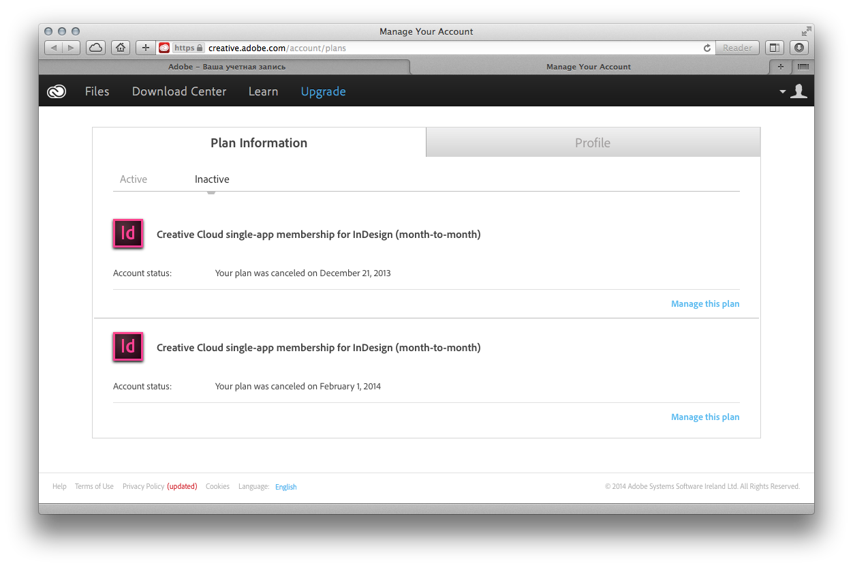Screen dimensions: 853x568
Task: Show the bookmarks sidebar icon
Action: point(774,48)
